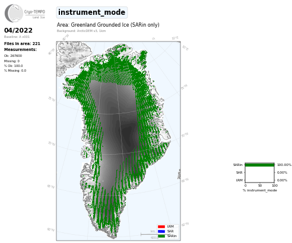
Task: Click the SAR row label of the bar chart
Action: click(x=239, y=172)
